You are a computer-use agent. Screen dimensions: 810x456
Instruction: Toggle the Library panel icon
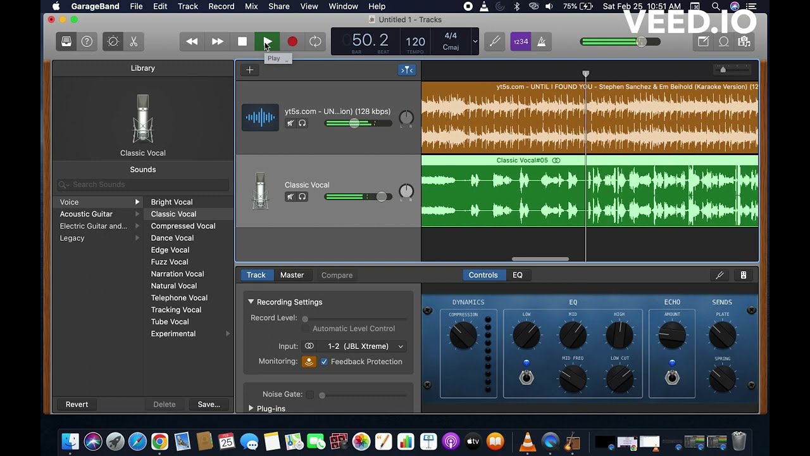(x=66, y=42)
